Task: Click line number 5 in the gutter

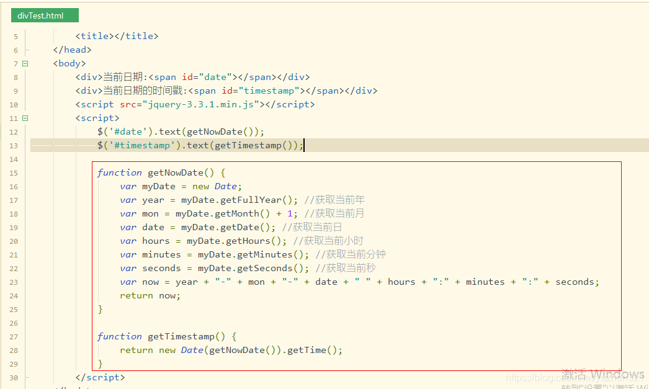Action: (16, 37)
